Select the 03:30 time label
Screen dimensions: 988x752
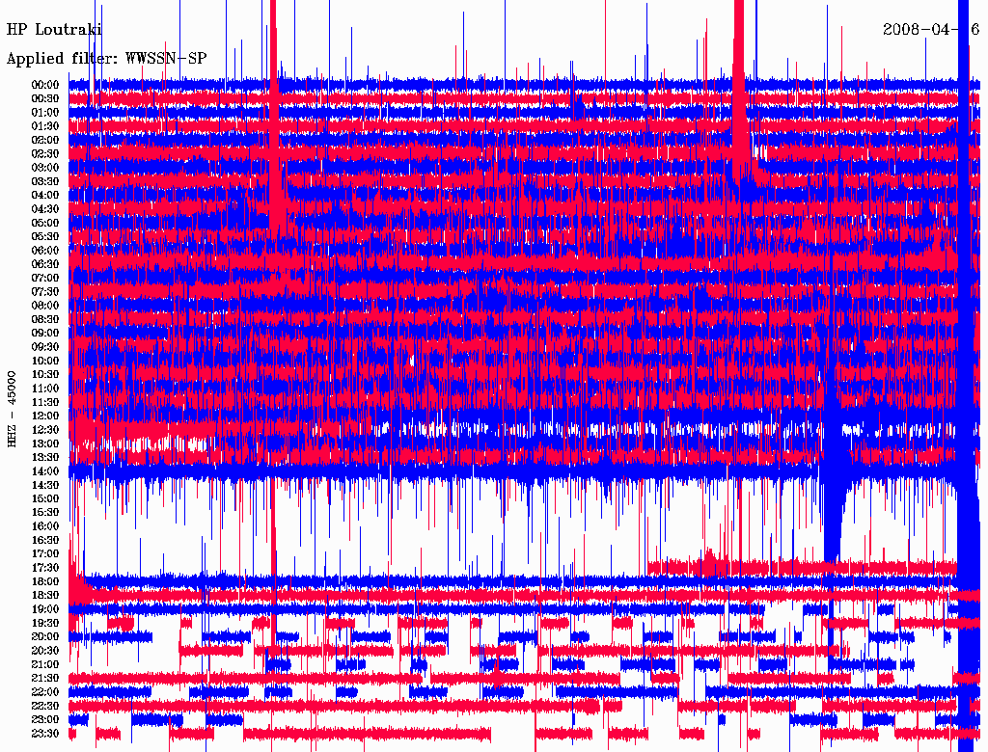click(45, 181)
